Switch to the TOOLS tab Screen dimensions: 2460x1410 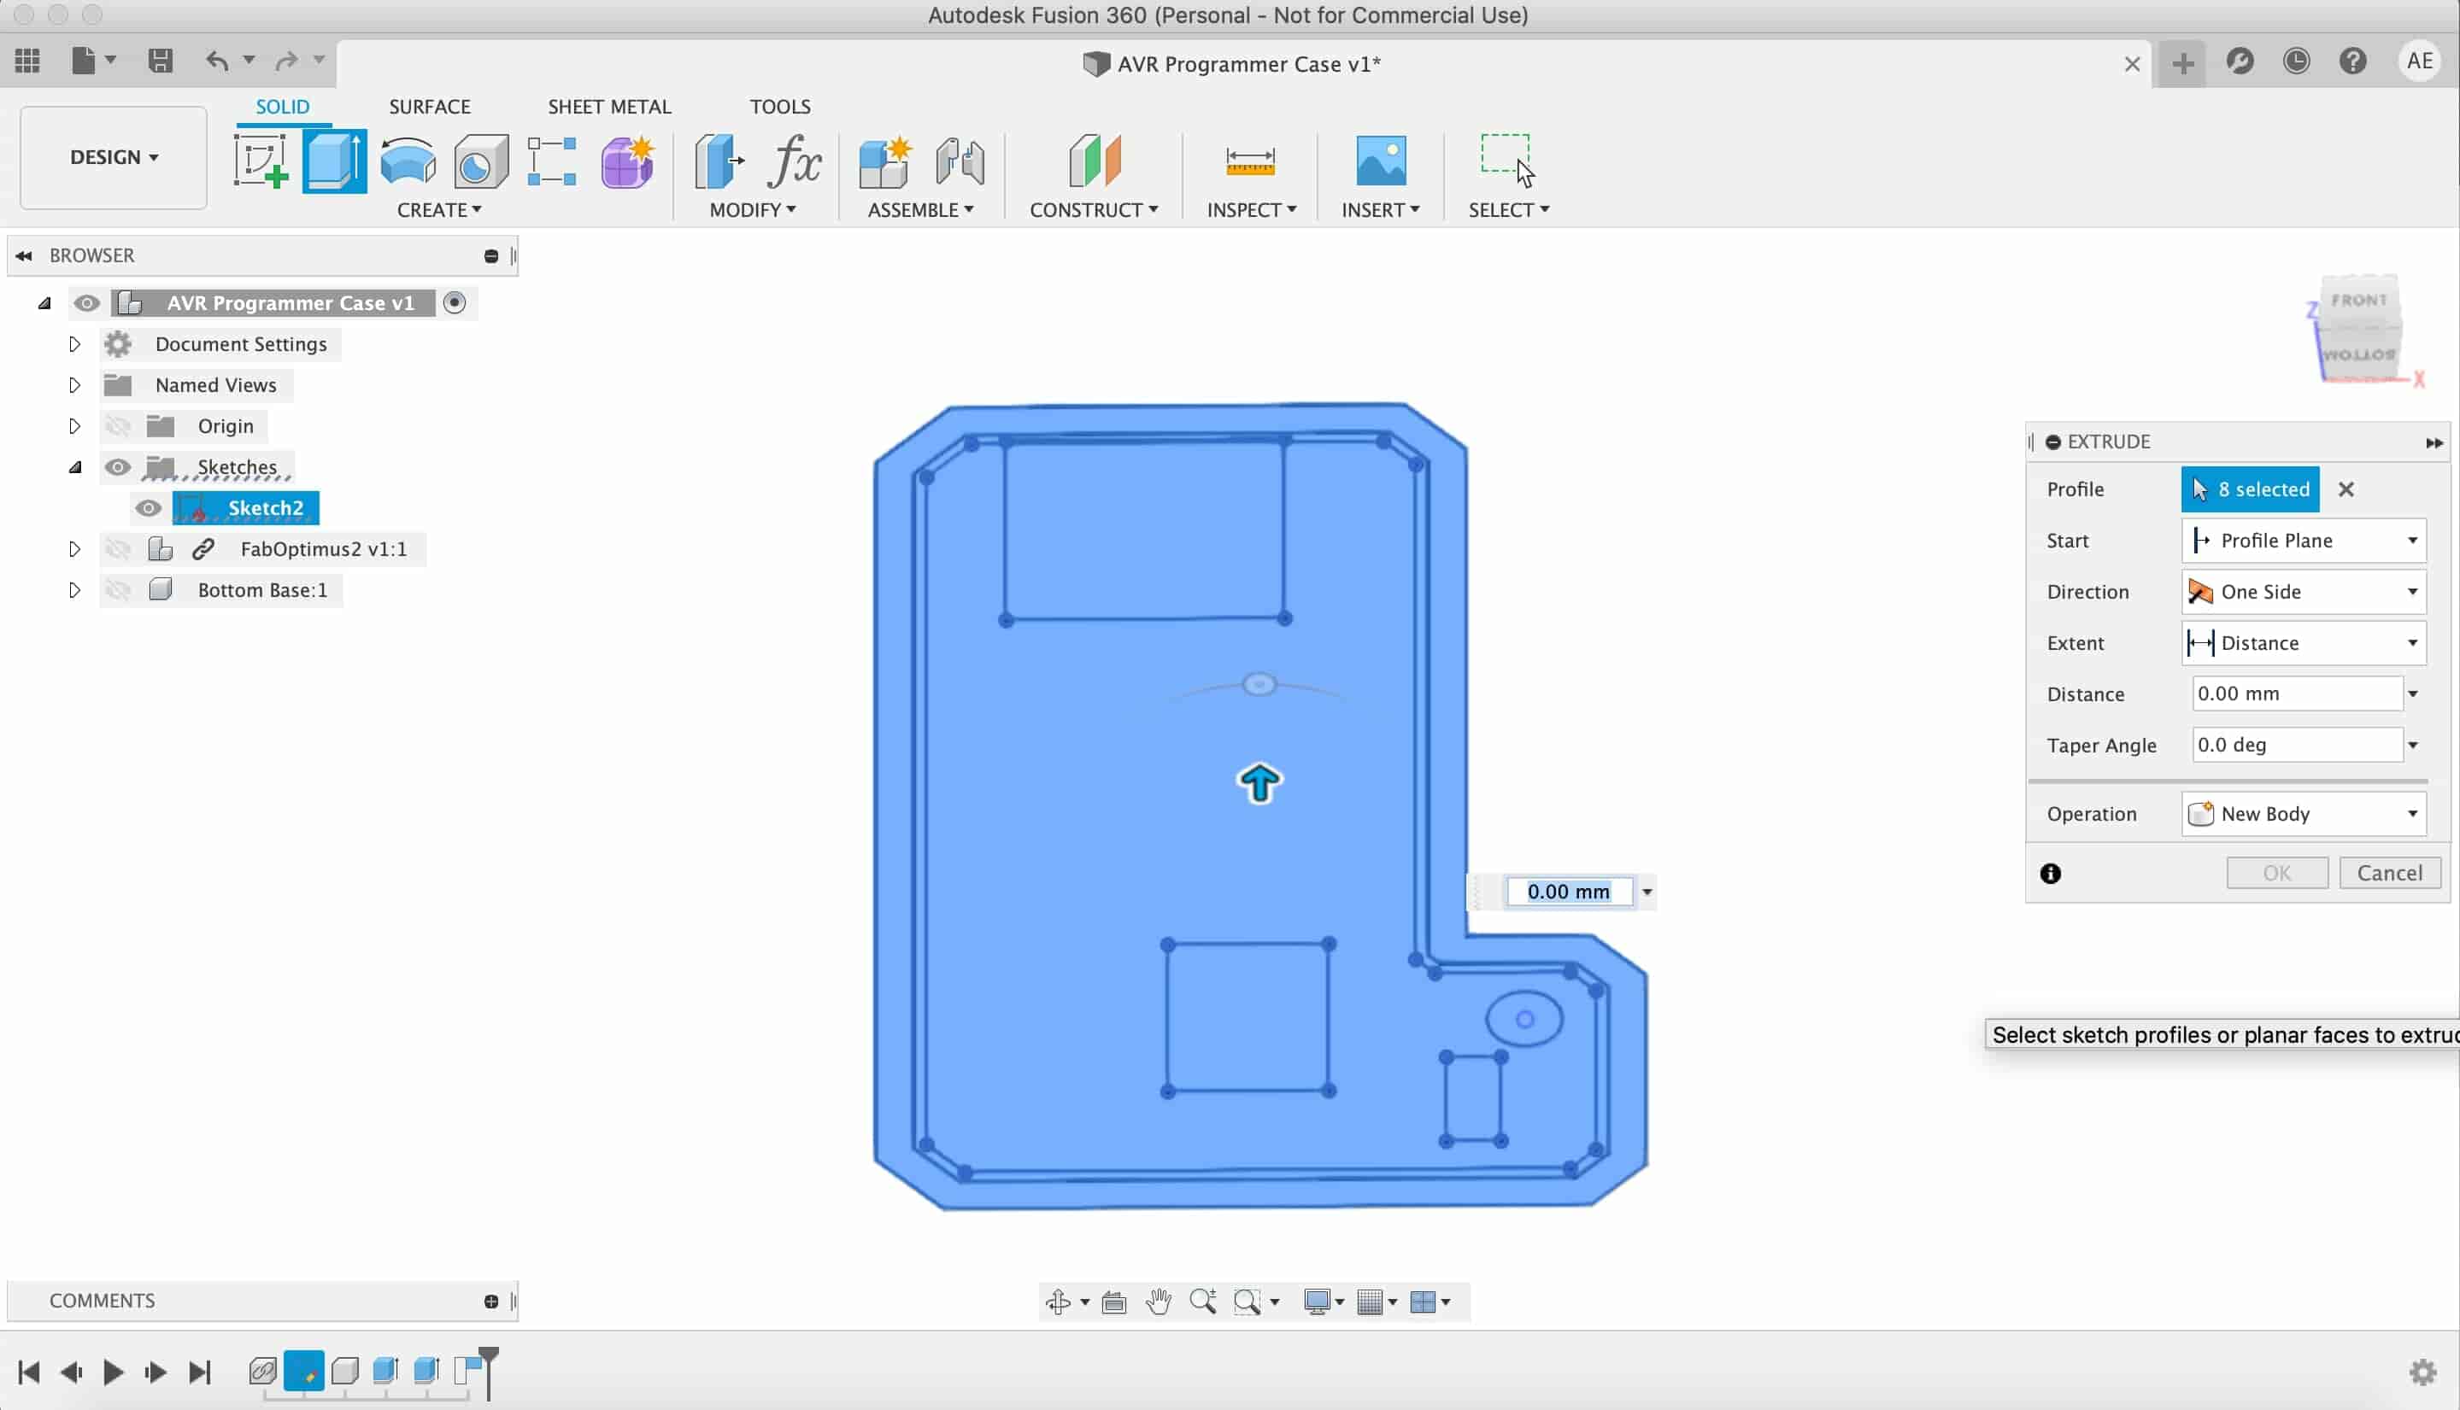[x=780, y=107]
